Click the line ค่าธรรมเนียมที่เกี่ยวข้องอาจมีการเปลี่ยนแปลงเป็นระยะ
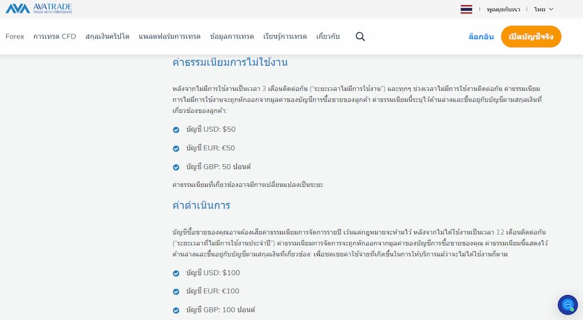 tap(248, 184)
